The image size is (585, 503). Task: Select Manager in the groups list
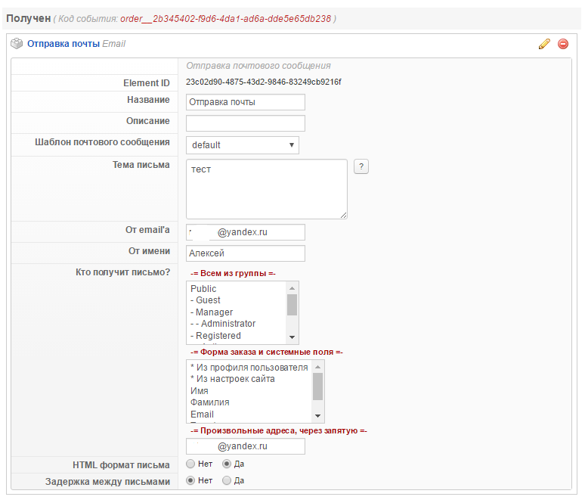pyautogui.click(x=214, y=312)
